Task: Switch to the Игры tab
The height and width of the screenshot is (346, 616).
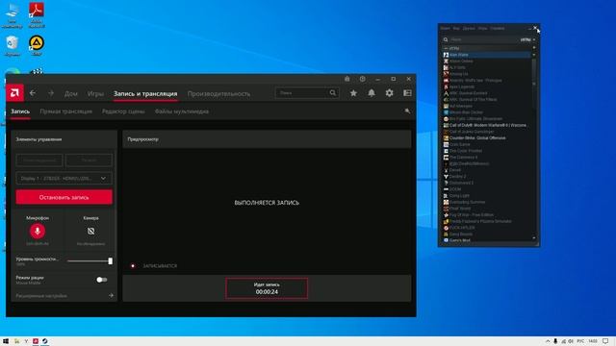Action: 95,94
